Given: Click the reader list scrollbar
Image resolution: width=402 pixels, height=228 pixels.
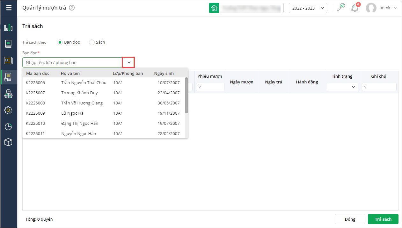Looking at the screenshot, I should (x=186, y=95).
